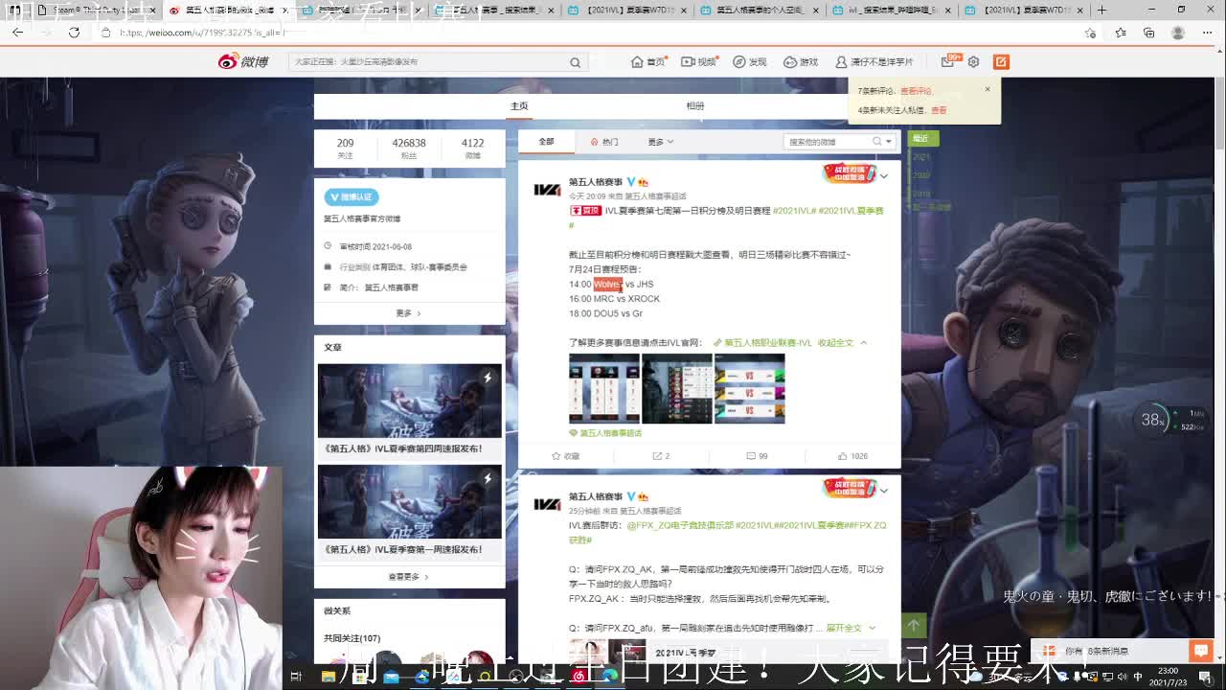This screenshot has height=690, width=1226.
Task: Expand profile info with 更多
Action: tap(409, 313)
